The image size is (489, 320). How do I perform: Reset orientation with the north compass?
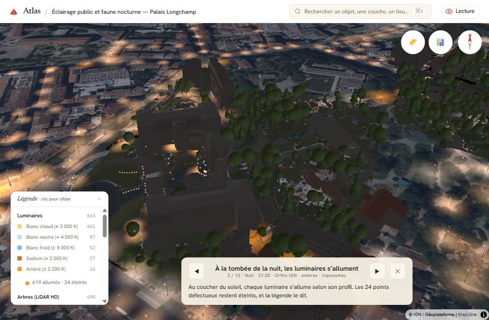coord(470,42)
